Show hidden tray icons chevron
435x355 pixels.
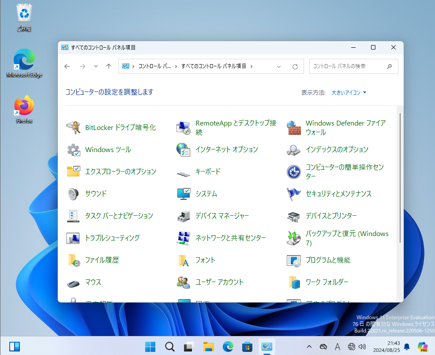point(309,347)
